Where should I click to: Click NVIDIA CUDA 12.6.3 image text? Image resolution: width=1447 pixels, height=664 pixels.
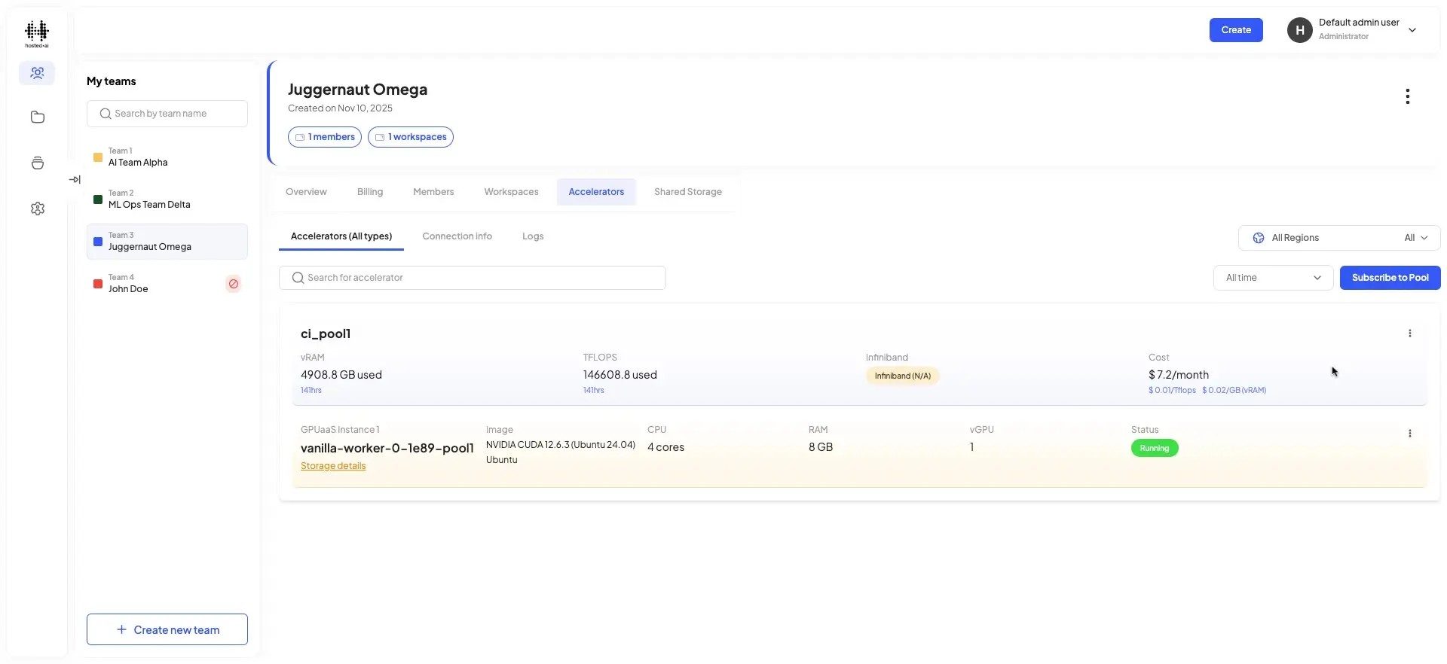(561, 445)
